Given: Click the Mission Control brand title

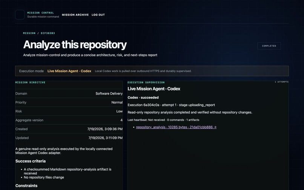Looking at the screenshot, I should click(40, 13).
